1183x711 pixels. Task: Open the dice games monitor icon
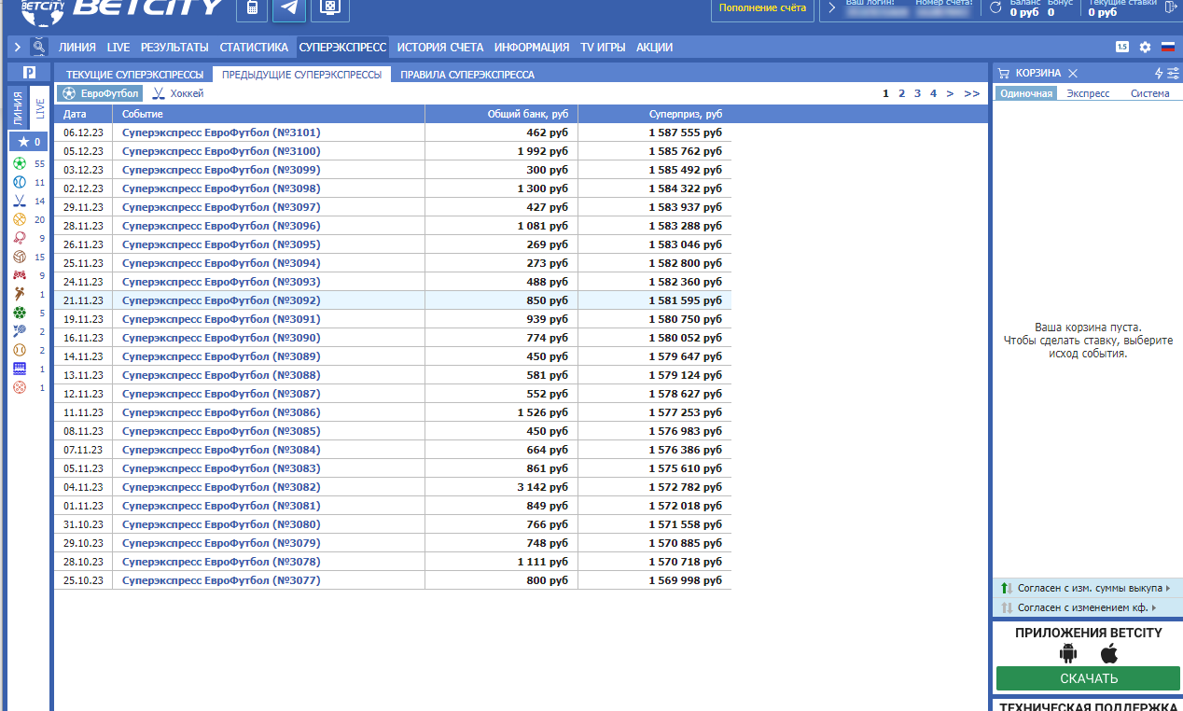tap(330, 8)
